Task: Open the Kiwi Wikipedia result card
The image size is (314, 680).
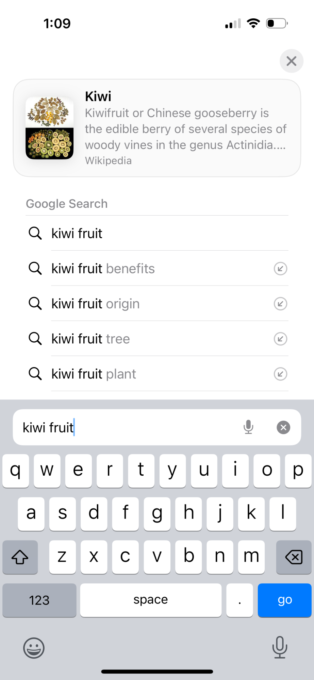Action: 157,128
